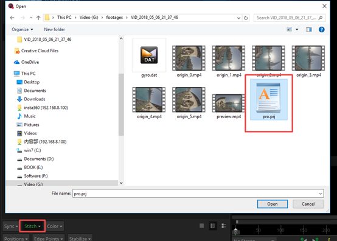337x241 pixels.
Task: Select the origin_0.mp4 video thumbnail
Action: (x=189, y=58)
